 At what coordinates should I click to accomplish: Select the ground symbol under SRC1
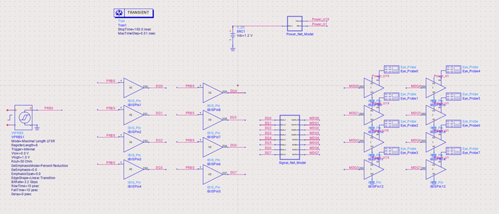pos(232,49)
